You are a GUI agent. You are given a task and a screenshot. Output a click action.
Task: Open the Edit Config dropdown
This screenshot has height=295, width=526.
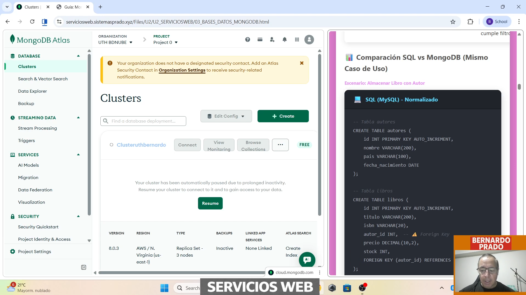(226, 116)
